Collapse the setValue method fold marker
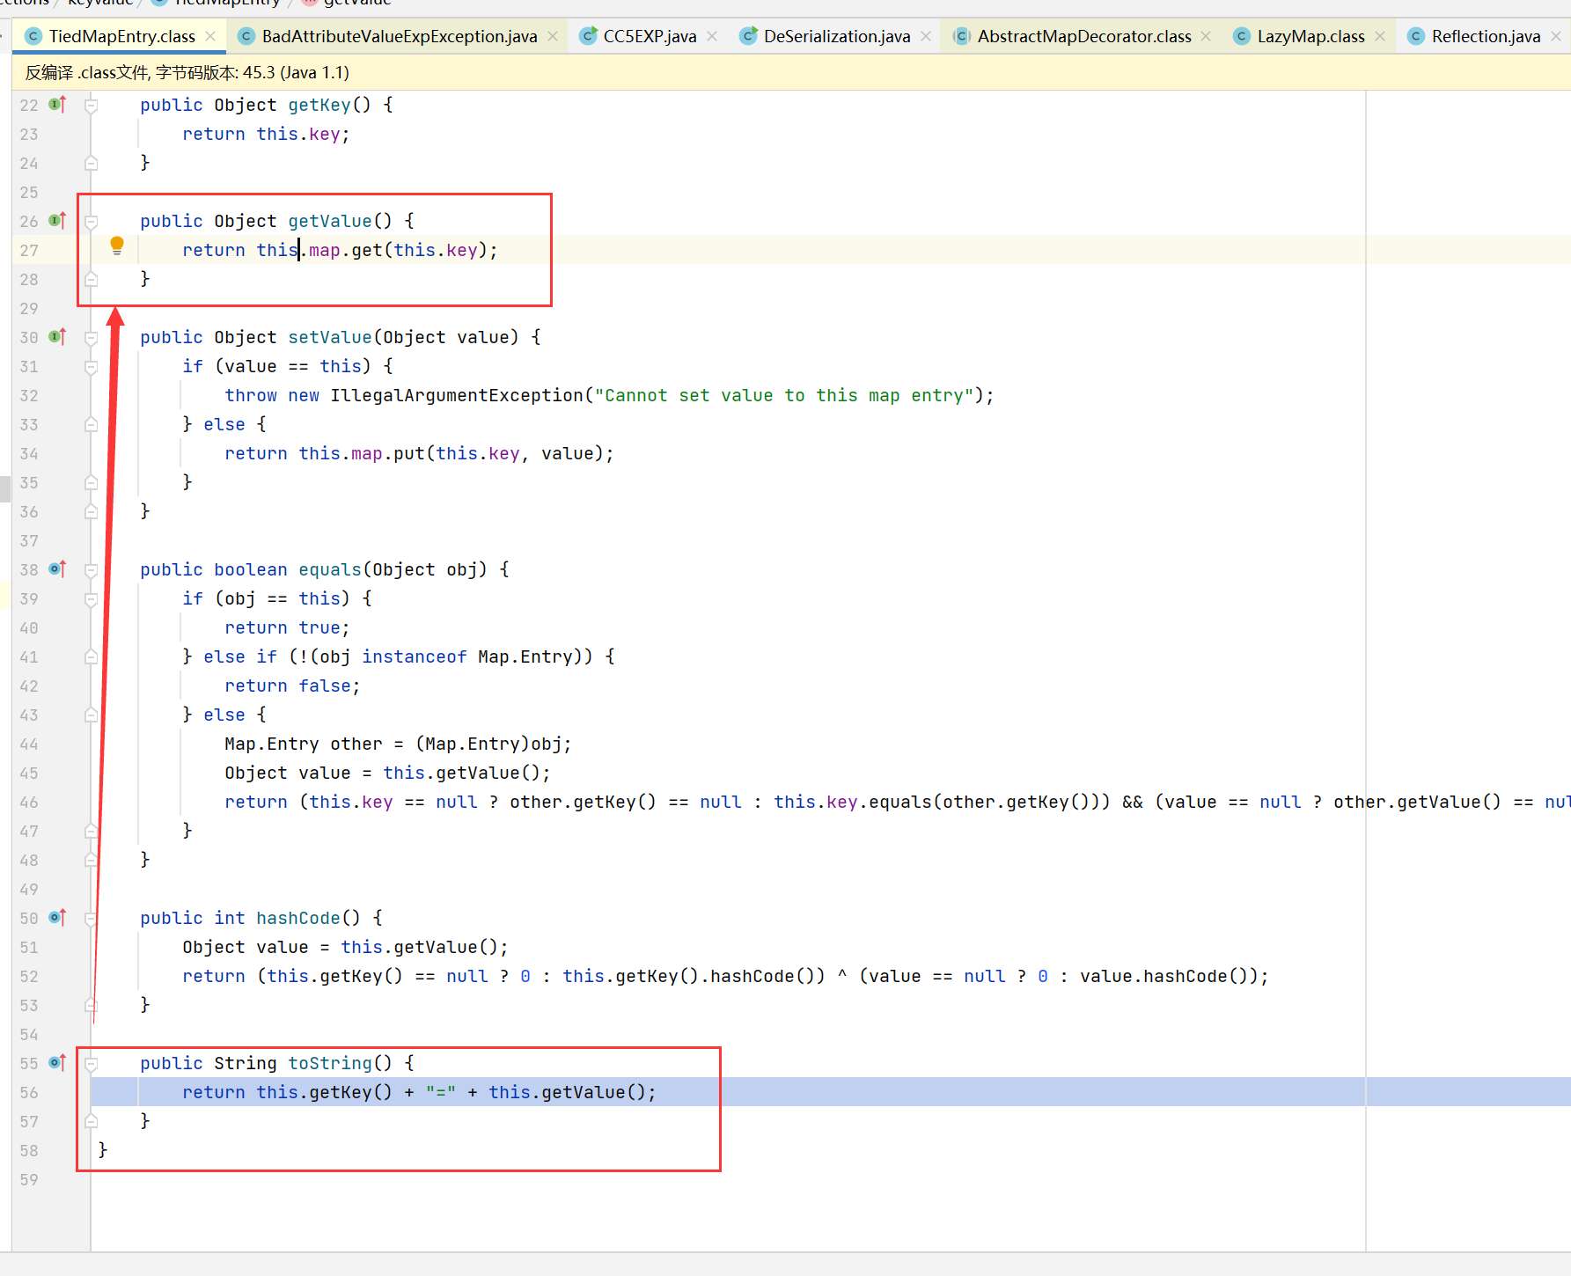This screenshot has height=1276, width=1571. pyautogui.click(x=91, y=338)
